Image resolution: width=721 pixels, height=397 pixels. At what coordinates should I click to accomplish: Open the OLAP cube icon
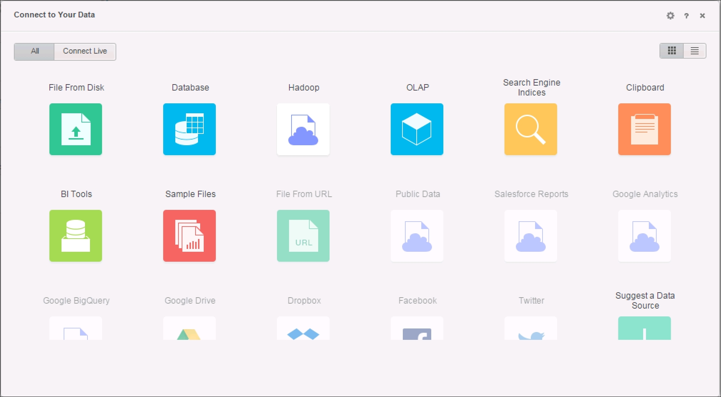[x=417, y=129]
